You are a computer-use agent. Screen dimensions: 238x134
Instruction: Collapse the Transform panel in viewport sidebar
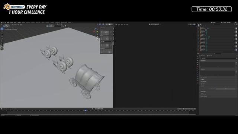(x=103, y=28)
